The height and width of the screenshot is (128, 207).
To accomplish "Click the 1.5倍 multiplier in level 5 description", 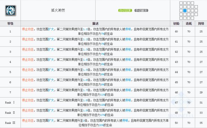I will pos(86,70).
